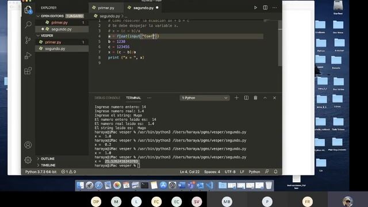
Task: Open editor More Actions ellipsis
Action: [x=274, y=7]
